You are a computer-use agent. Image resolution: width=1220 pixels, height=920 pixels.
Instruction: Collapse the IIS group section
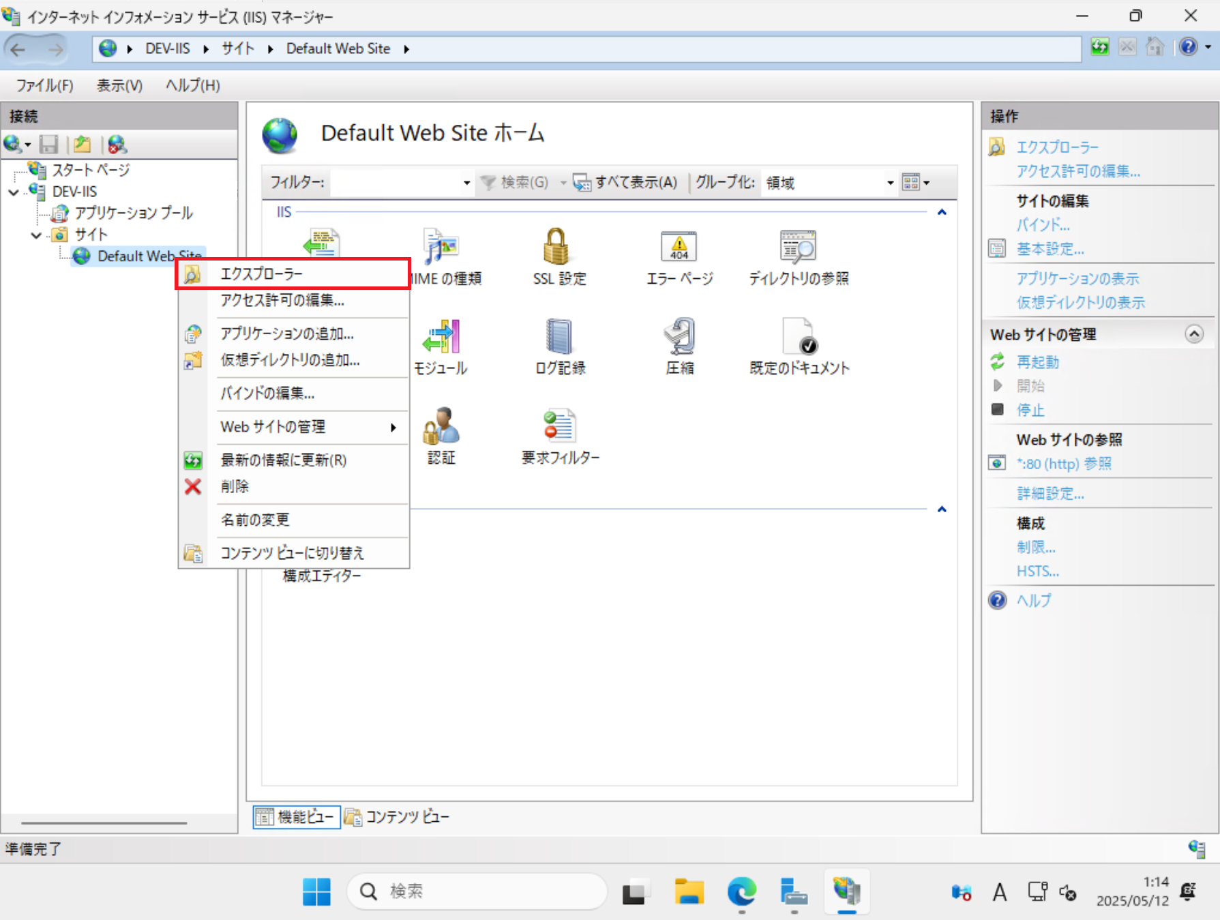coord(942,212)
